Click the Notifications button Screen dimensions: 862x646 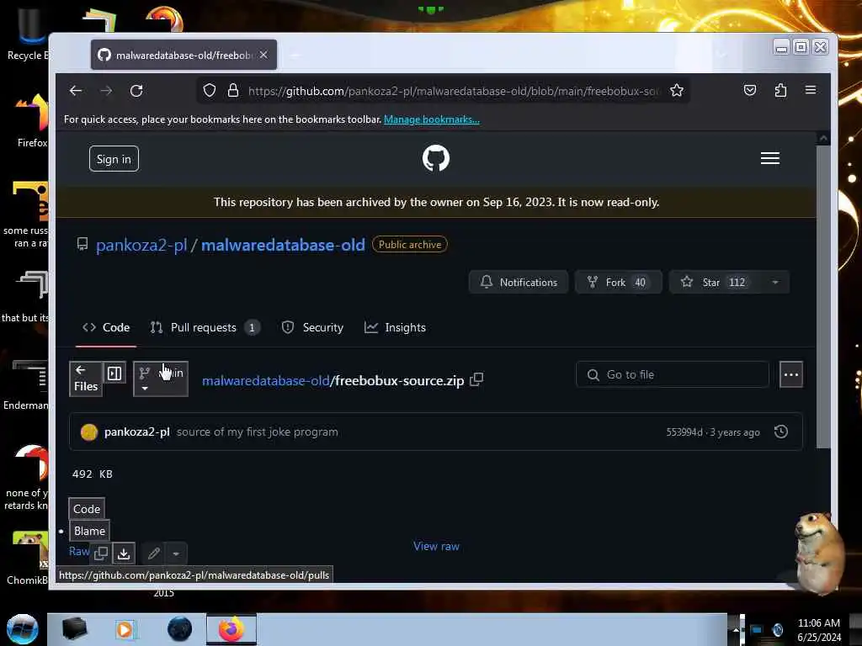click(518, 283)
